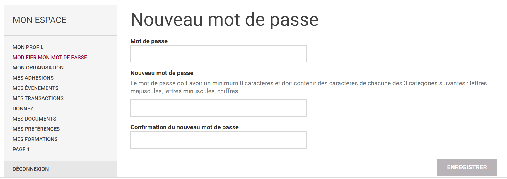Focus the current Mot de passe input box
This screenshot has height=179, width=507.
[x=218, y=54]
